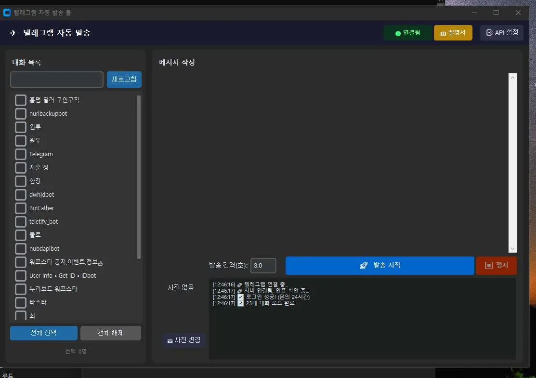
Task: Click the nuribackupbot chat name
Action: pos(48,114)
